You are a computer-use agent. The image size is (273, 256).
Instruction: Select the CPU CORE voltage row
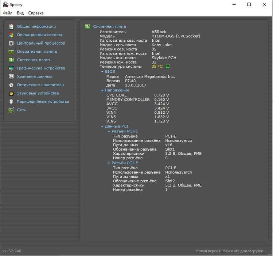[137, 95]
